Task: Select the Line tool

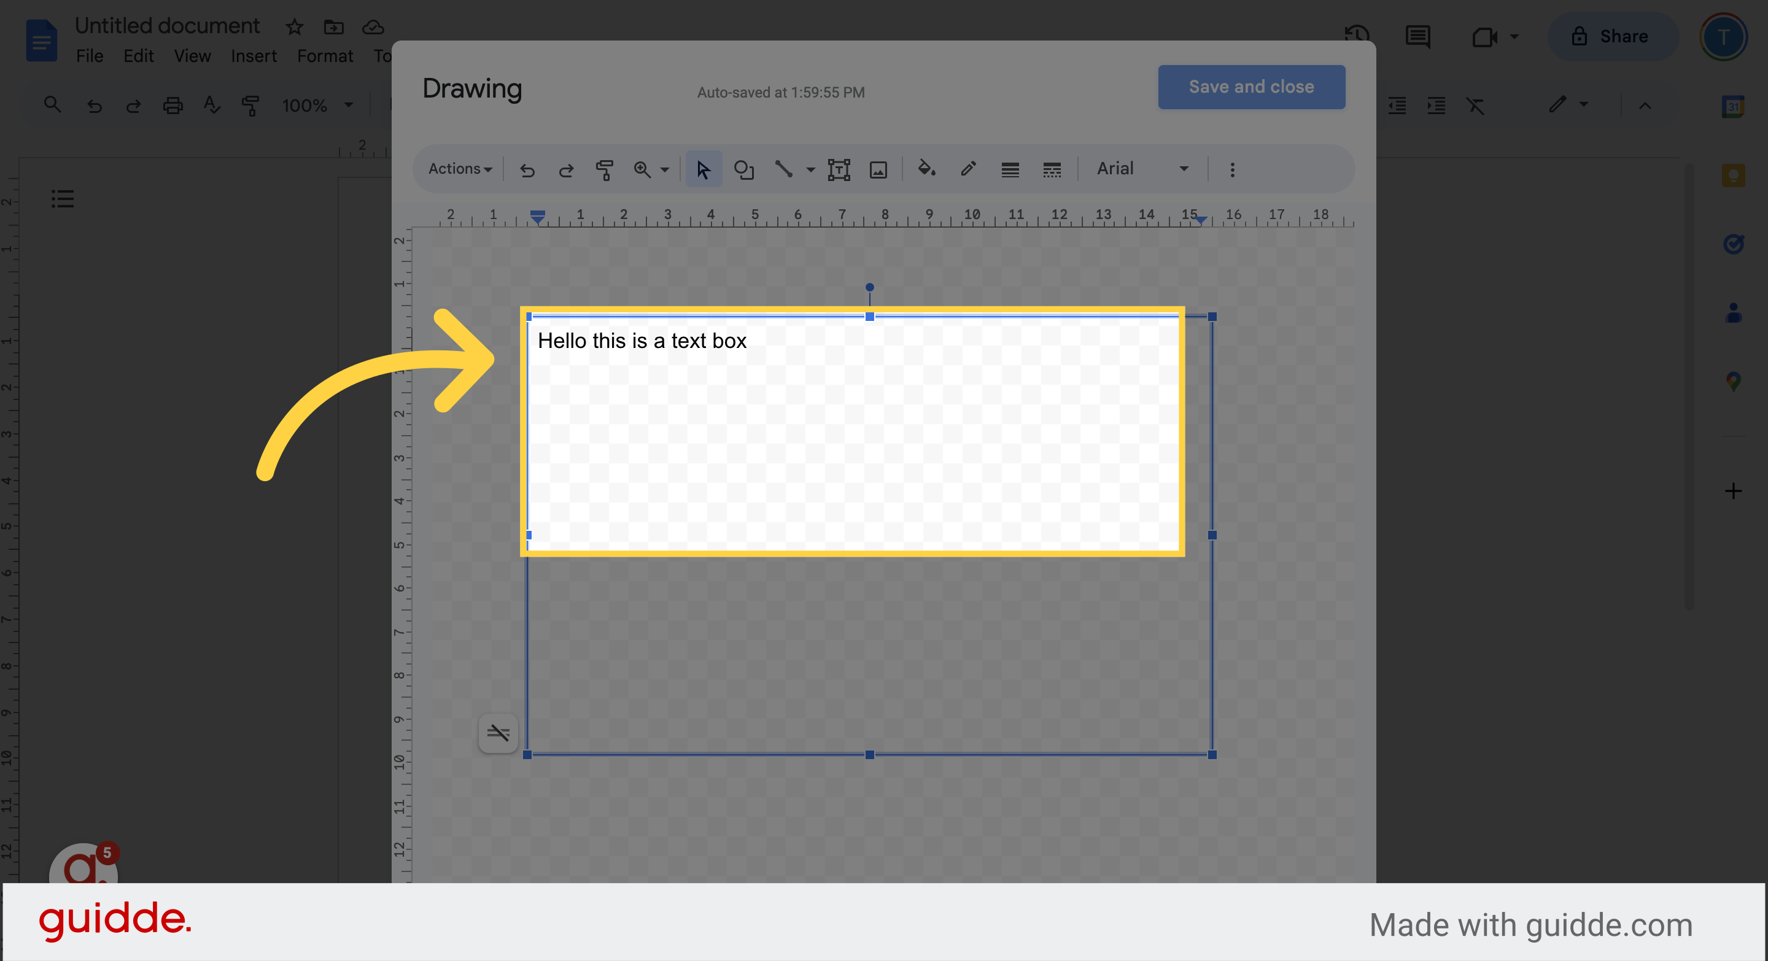Action: [x=783, y=169]
